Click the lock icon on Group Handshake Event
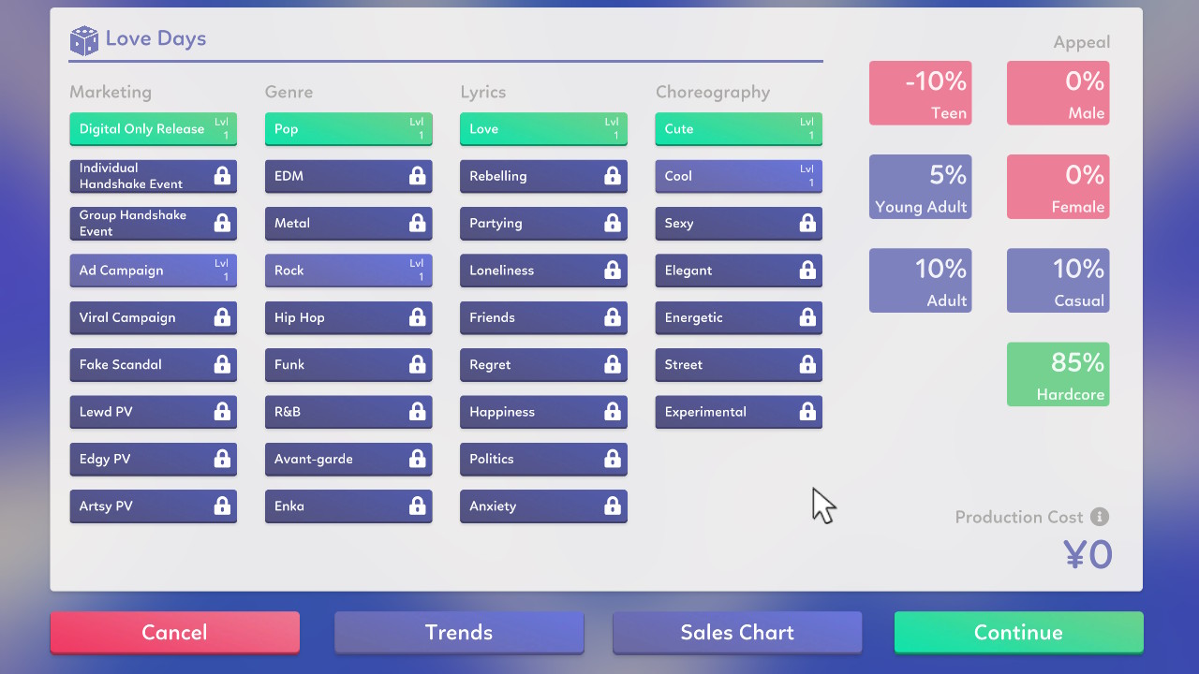The image size is (1199, 674). point(222,223)
